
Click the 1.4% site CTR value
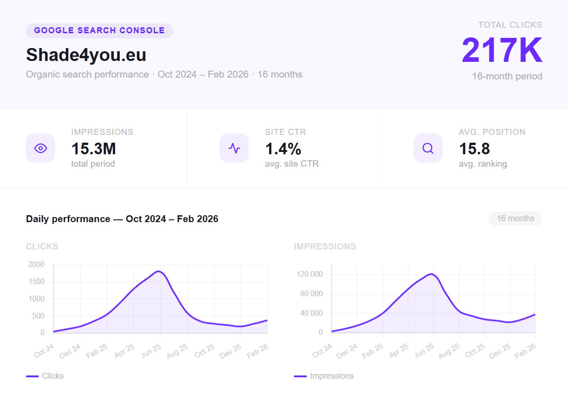283,149
